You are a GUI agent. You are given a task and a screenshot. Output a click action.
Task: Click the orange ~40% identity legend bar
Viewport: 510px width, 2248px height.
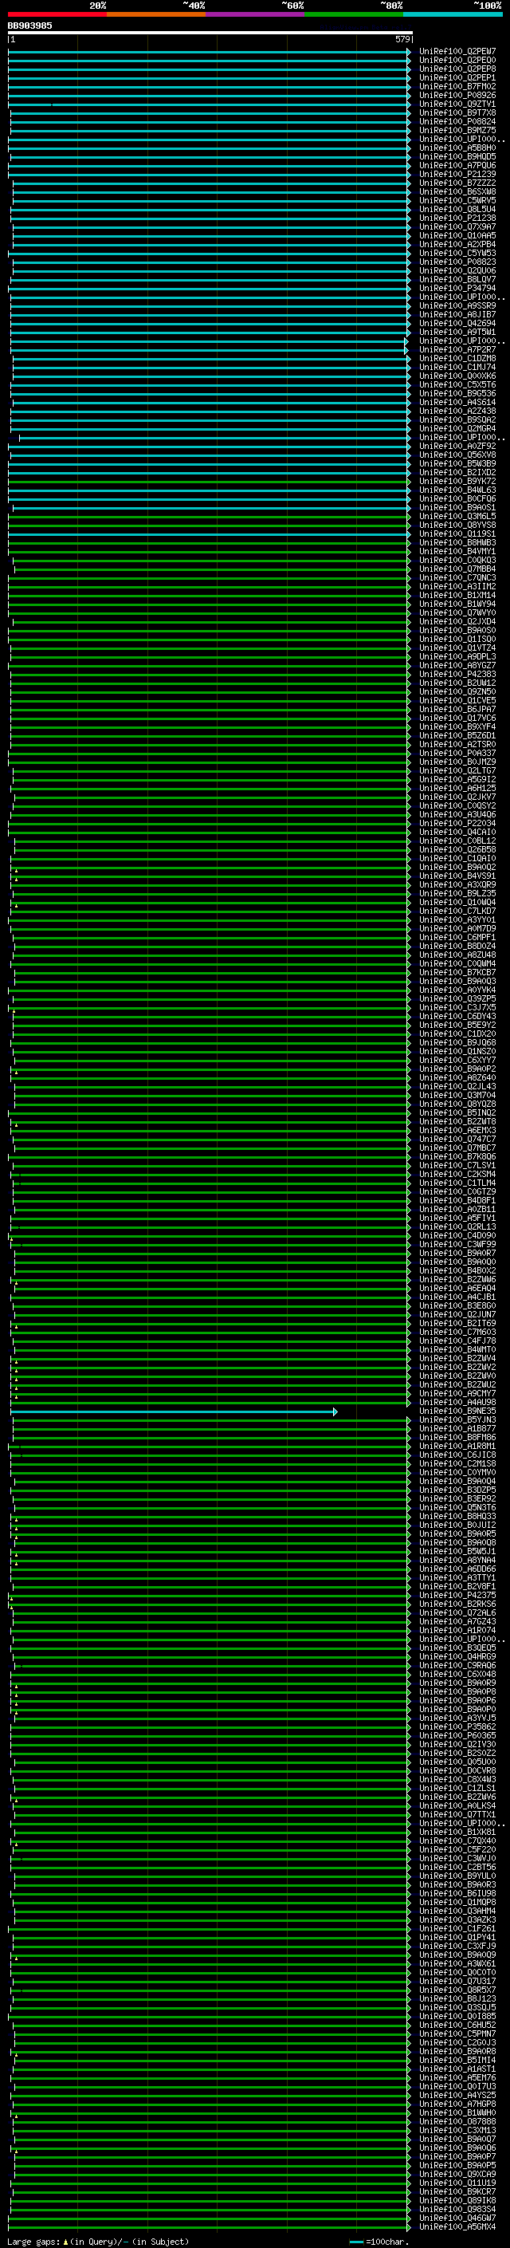click(156, 14)
